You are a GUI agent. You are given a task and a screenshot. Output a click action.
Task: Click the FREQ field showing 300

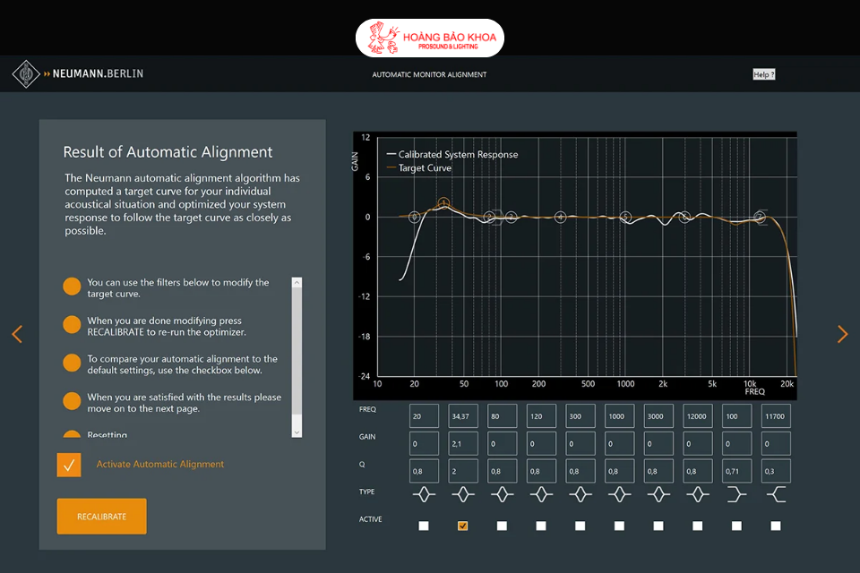[x=580, y=416]
